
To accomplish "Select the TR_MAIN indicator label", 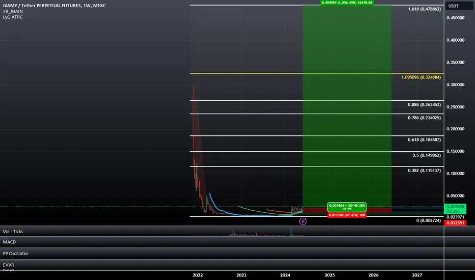I will (13, 11).
